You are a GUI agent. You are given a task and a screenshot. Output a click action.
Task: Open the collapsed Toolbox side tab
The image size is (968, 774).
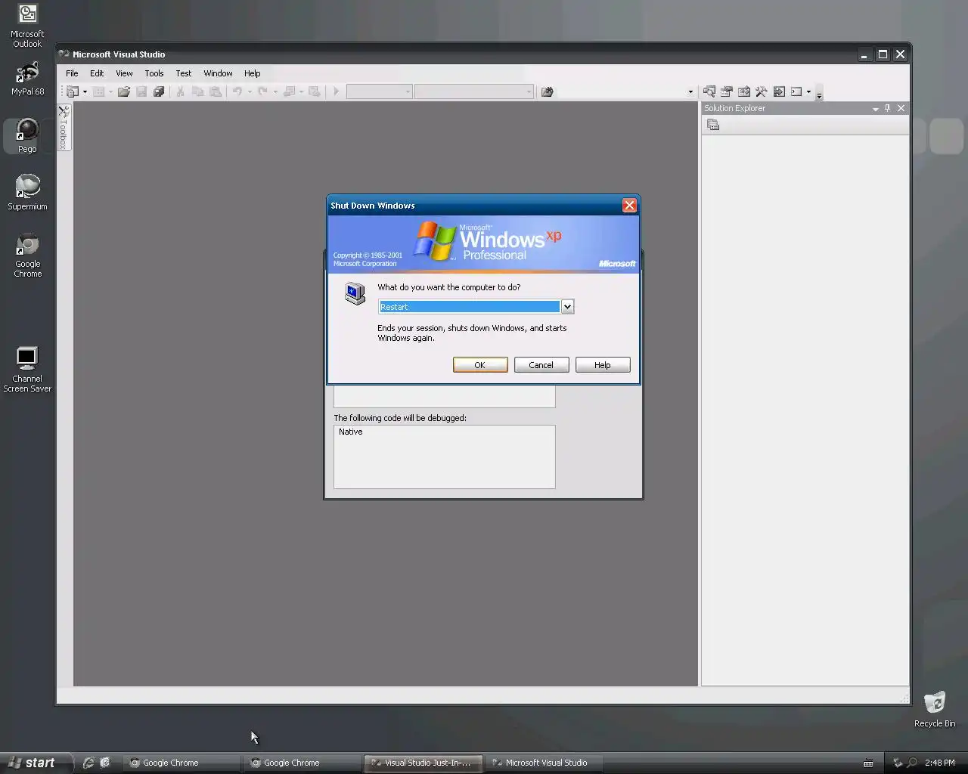(x=64, y=128)
